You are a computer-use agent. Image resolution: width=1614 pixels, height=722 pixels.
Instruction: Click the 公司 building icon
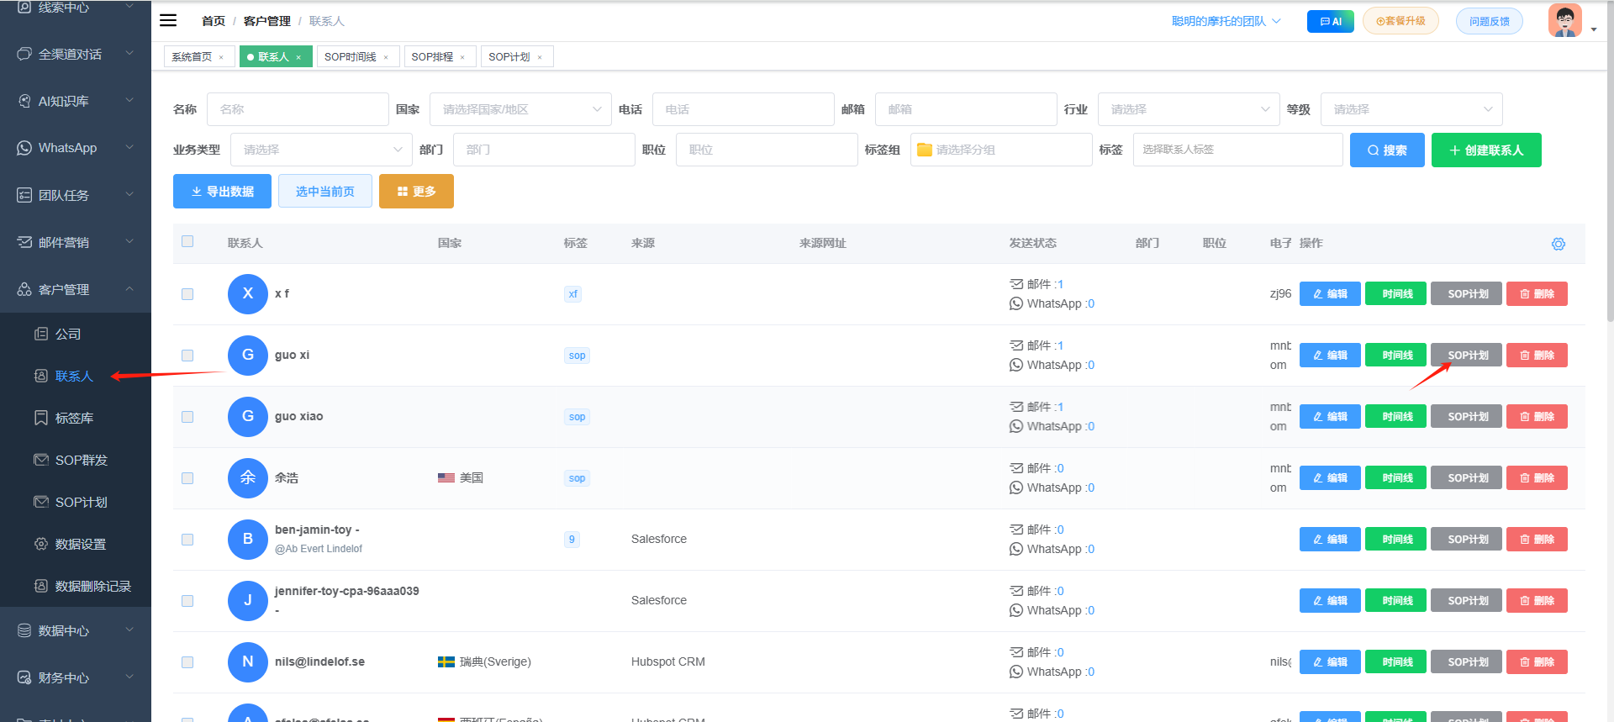41,334
